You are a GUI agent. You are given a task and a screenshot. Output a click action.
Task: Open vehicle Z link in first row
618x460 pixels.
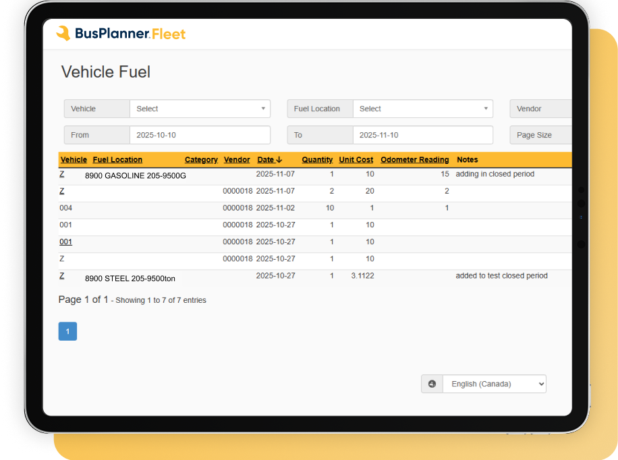[62, 174]
